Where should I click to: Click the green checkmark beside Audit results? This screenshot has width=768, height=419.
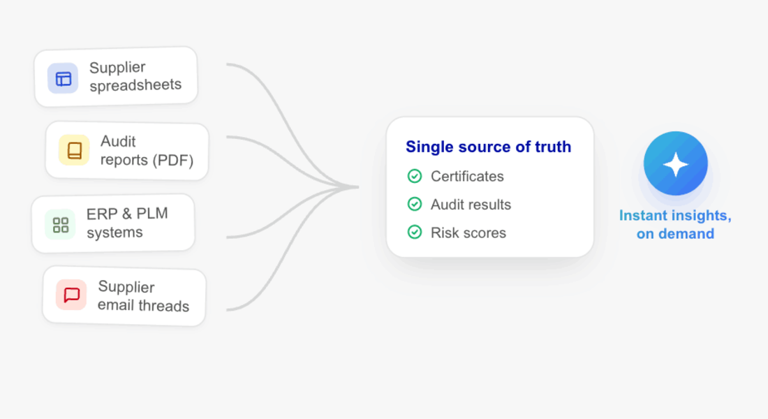click(414, 204)
